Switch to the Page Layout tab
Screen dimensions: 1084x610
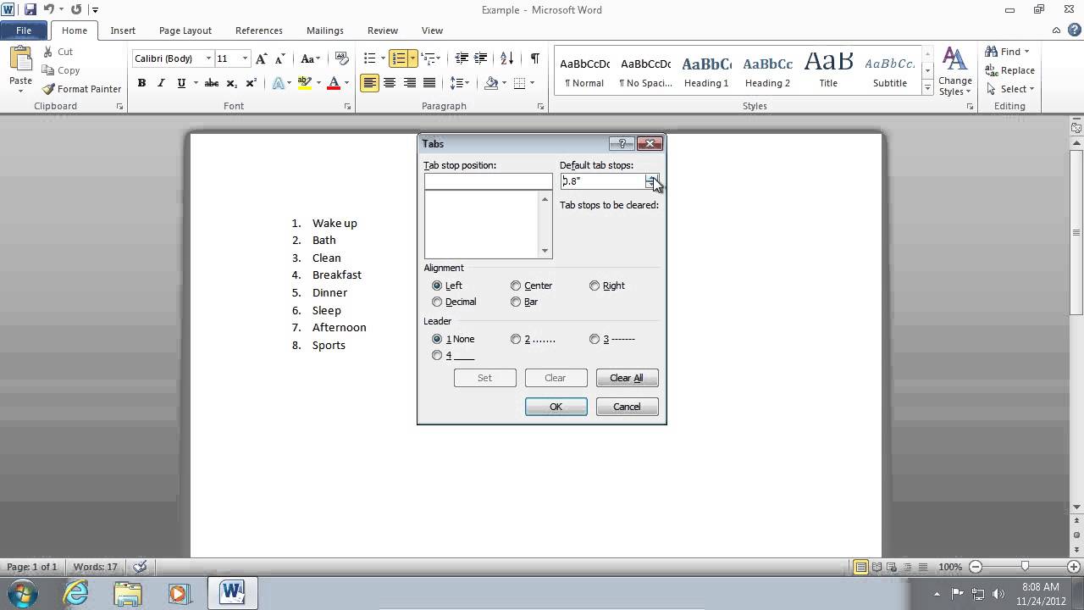click(185, 30)
